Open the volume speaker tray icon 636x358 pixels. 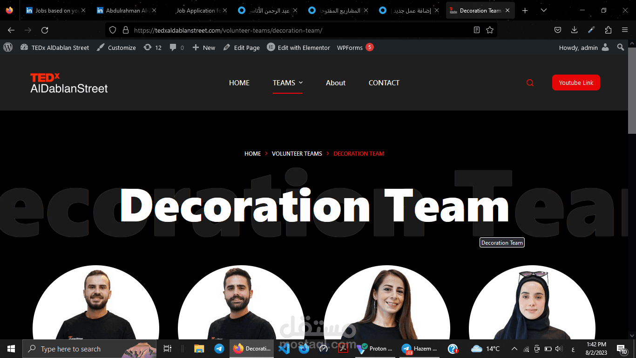coord(559,349)
